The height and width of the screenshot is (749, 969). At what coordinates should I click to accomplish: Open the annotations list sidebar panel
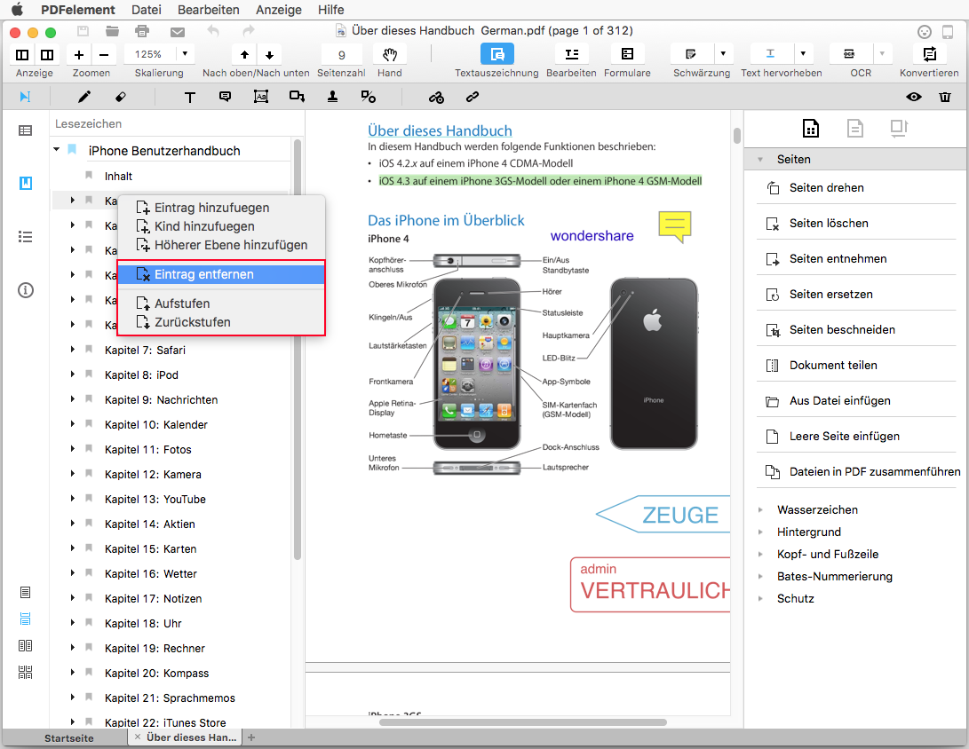26,236
